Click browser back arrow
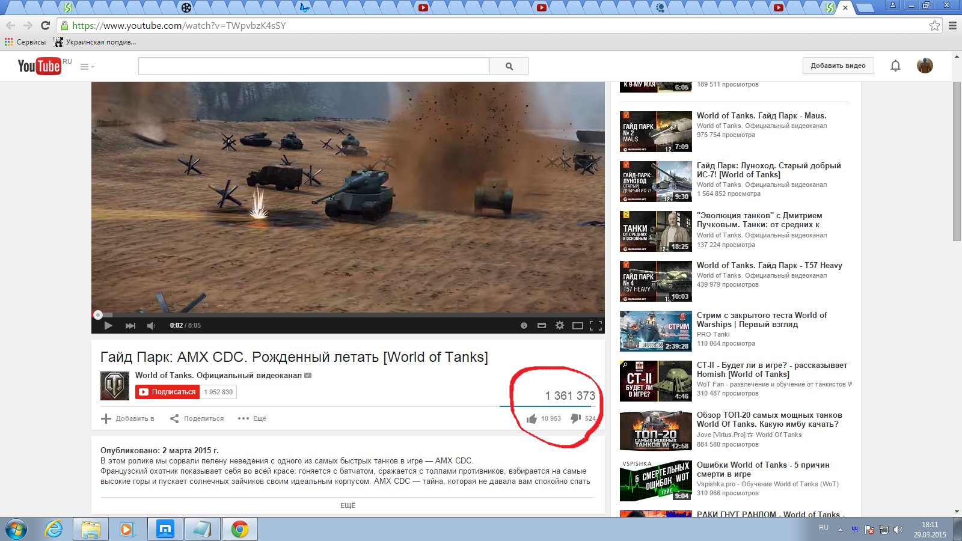This screenshot has height=541, width=962. (x=10, y=26)
